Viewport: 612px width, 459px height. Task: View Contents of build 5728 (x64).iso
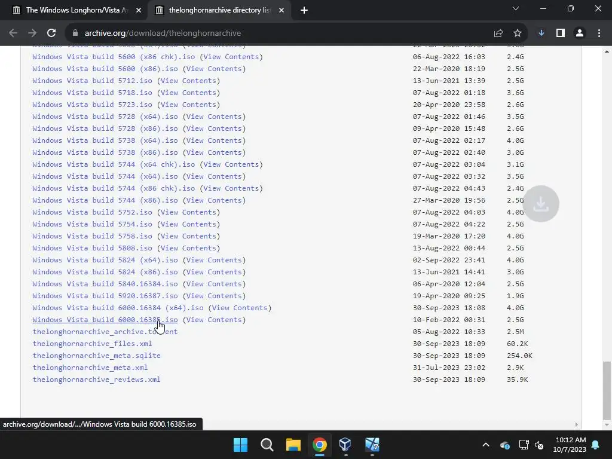(215, 117)
